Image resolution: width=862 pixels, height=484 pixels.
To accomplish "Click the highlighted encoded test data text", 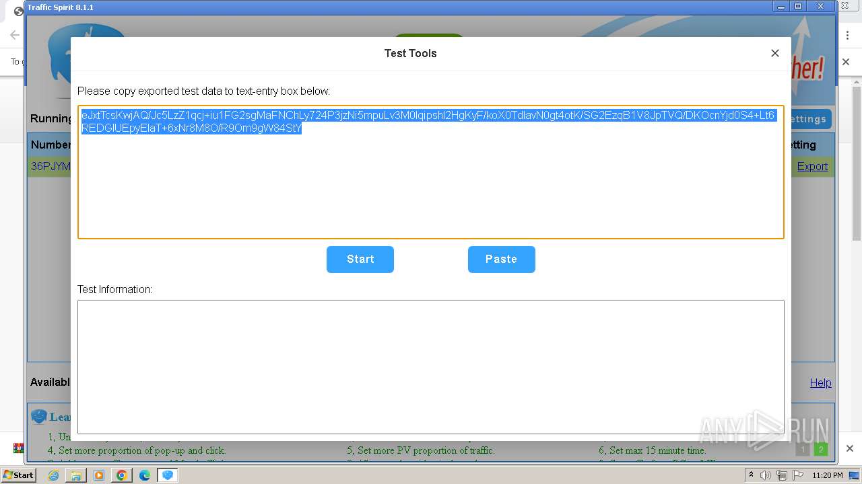I will pos(428,122).
